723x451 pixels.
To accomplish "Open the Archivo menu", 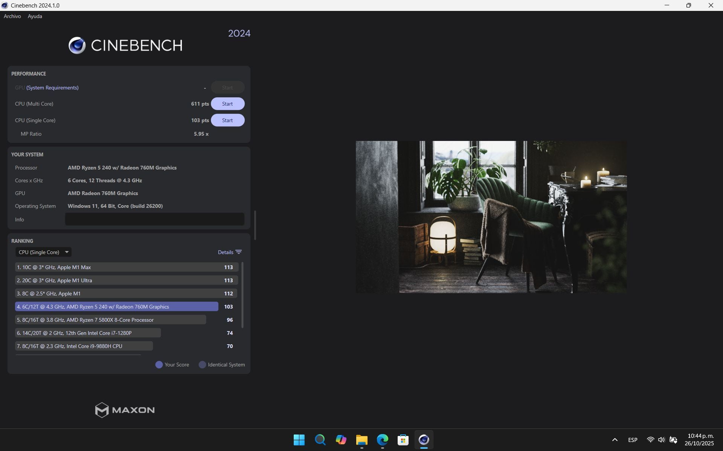I will (x=12, y=16).
